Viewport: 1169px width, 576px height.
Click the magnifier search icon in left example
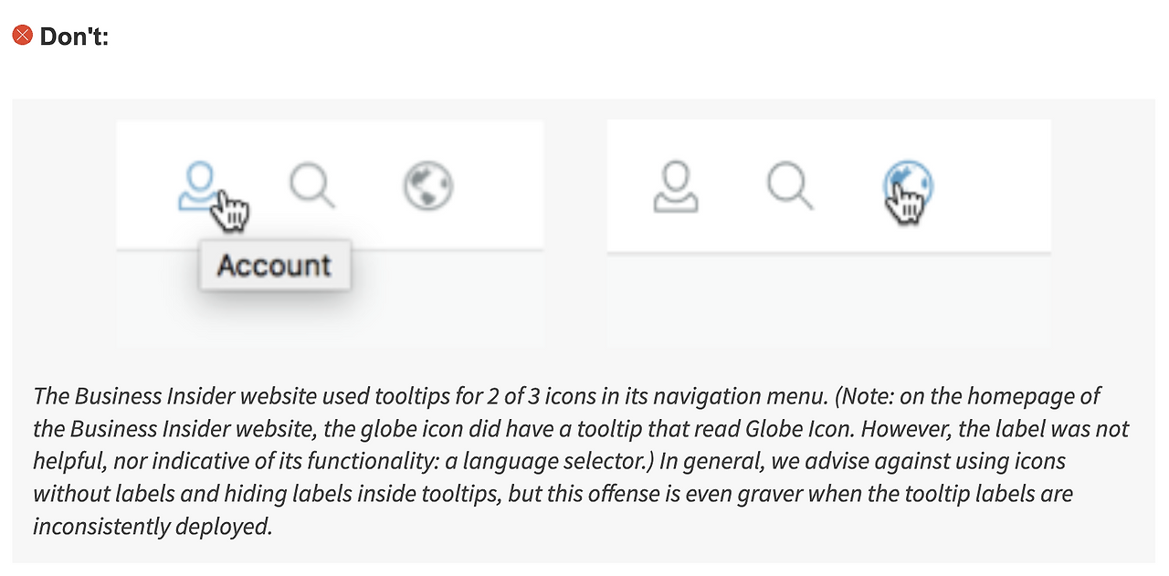[311, 185]
